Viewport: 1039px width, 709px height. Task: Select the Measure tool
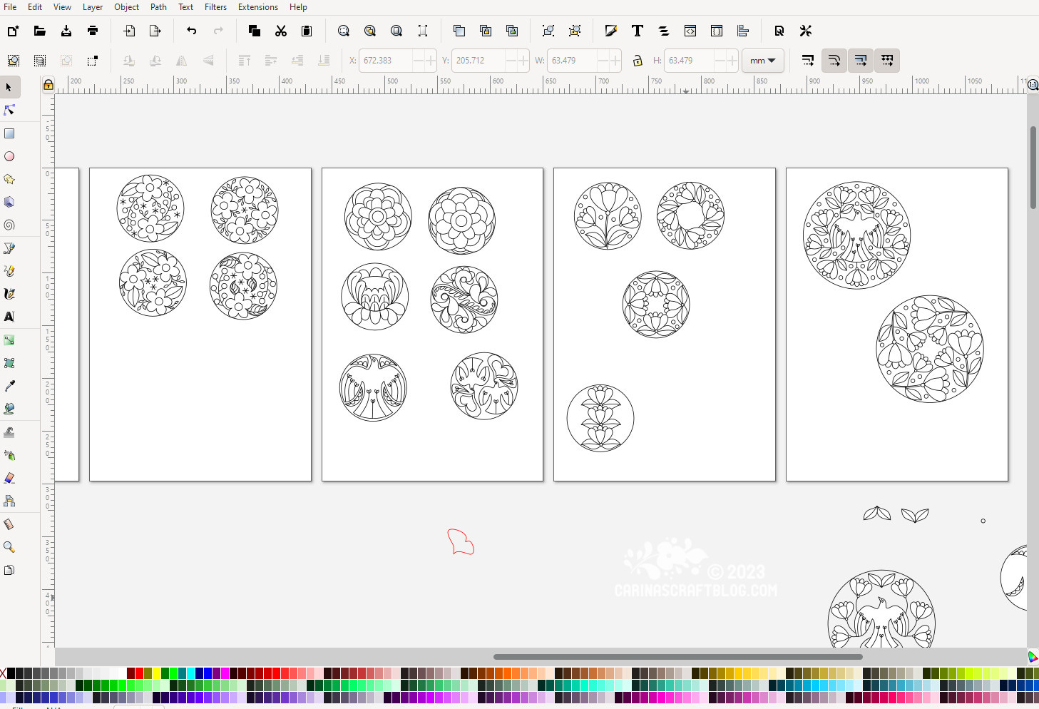coord(9,524)
